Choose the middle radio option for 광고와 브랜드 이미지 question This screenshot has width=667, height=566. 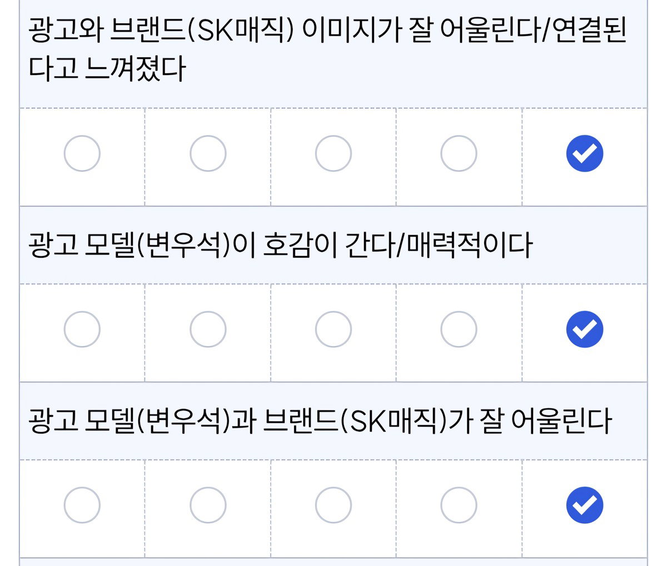tap(333, 153)
